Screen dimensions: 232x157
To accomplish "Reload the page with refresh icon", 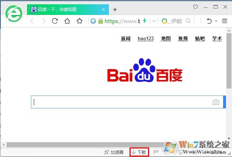I will 55,21.
